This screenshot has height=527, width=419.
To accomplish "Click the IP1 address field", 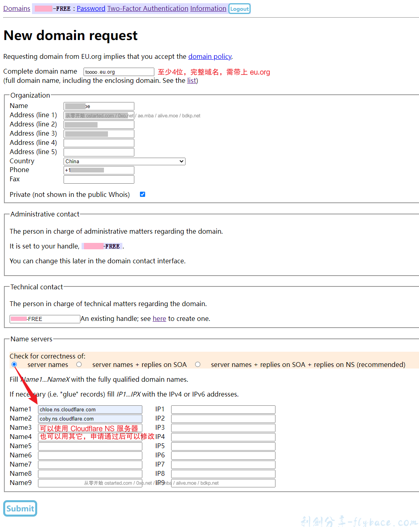I will point(223,409).
